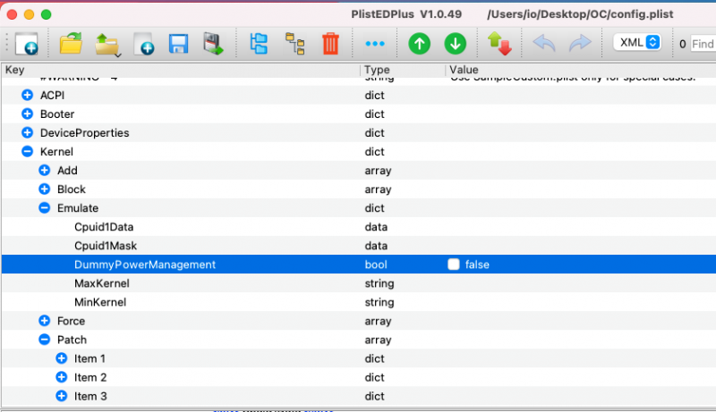Click the green fullscreen window button
Image resolution: width=716 pixels, height=412 pixels.
(47, 14)
